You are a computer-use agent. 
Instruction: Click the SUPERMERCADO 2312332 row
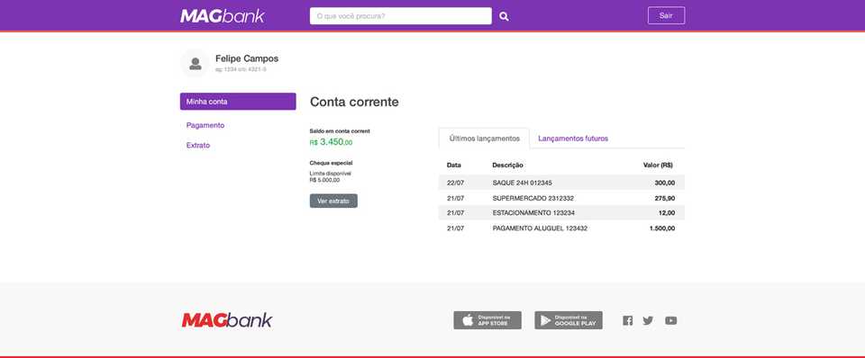pyautogui.click(x=561, y=198)
